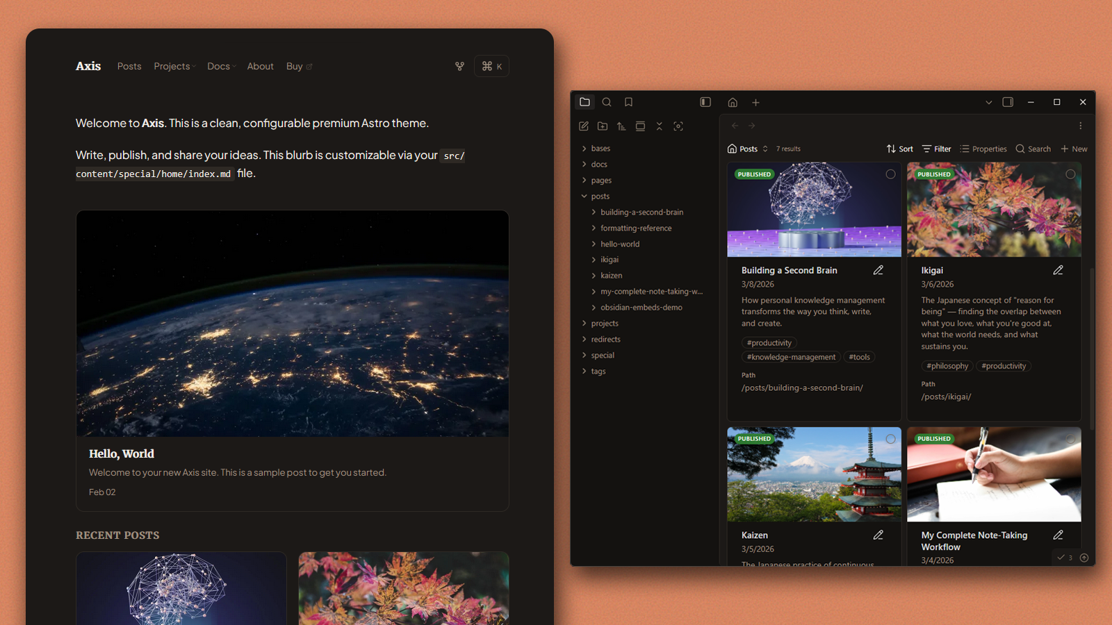Open Filter options in the Posts base

pyautogui.click(x=936, y=149)
